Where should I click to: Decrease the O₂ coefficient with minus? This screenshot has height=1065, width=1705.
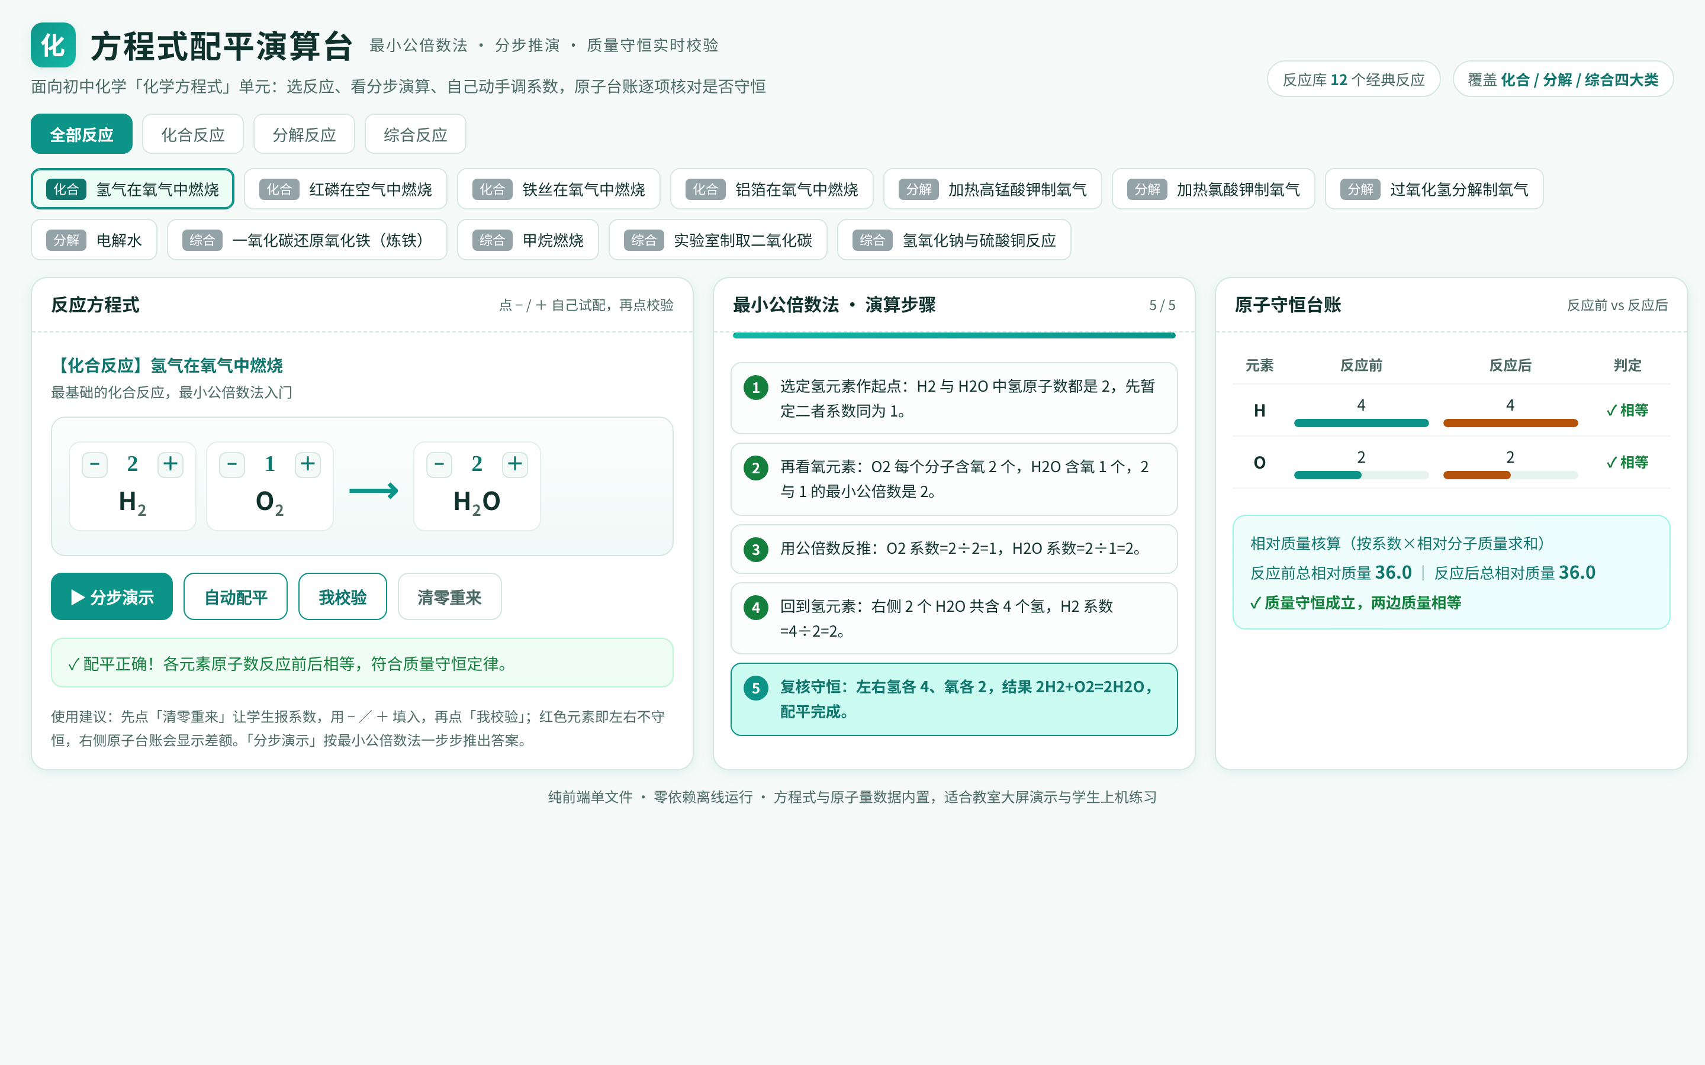pos(232,464)
